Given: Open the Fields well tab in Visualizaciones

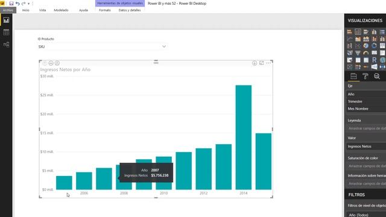Looking at the screenshot, I should (x=353, y=77).
